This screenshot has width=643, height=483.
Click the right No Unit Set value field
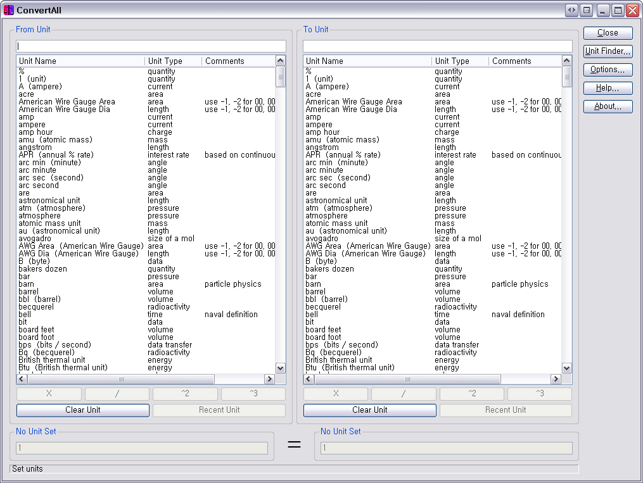[447, 448]
